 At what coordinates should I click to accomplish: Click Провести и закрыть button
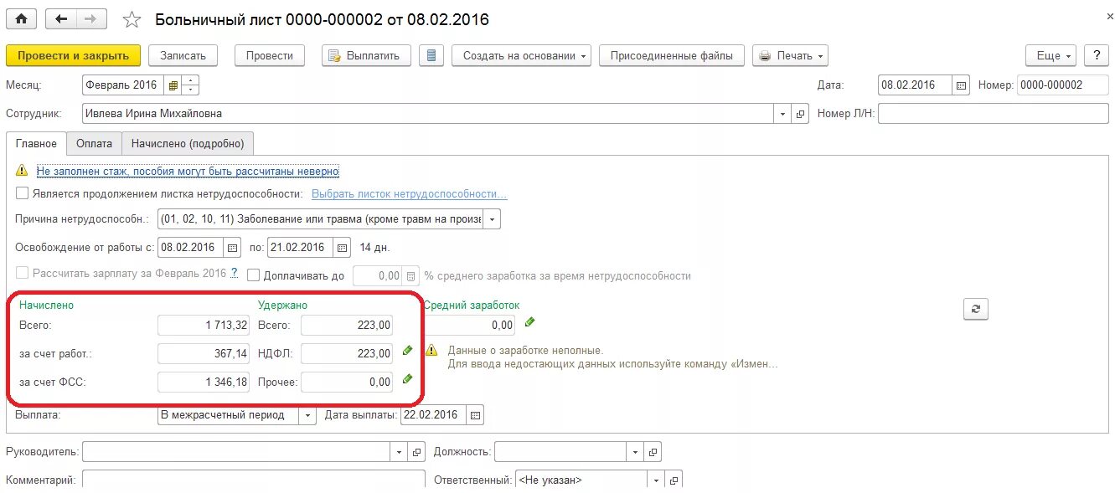click(73, 55)
